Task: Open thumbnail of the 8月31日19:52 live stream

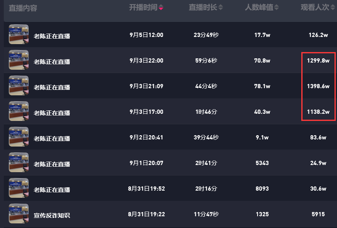Action: [18, 188]
